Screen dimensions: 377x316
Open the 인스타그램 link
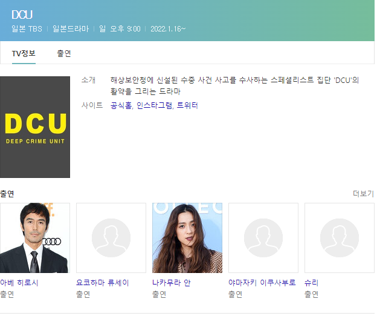154,105
